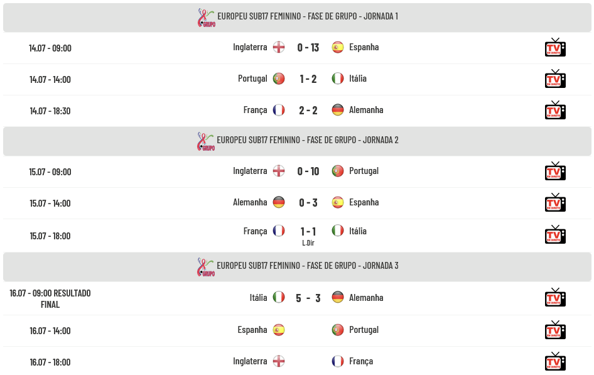The height and width of the screenshot is (375, 594).
Task: Click TV icon for França vs Itália
Action: (x=555, y=234)
